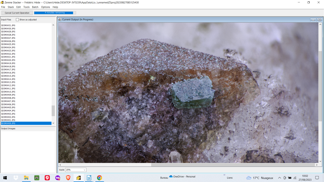Show hidden system tray icons
324x182 pixels.
[279, 178]
